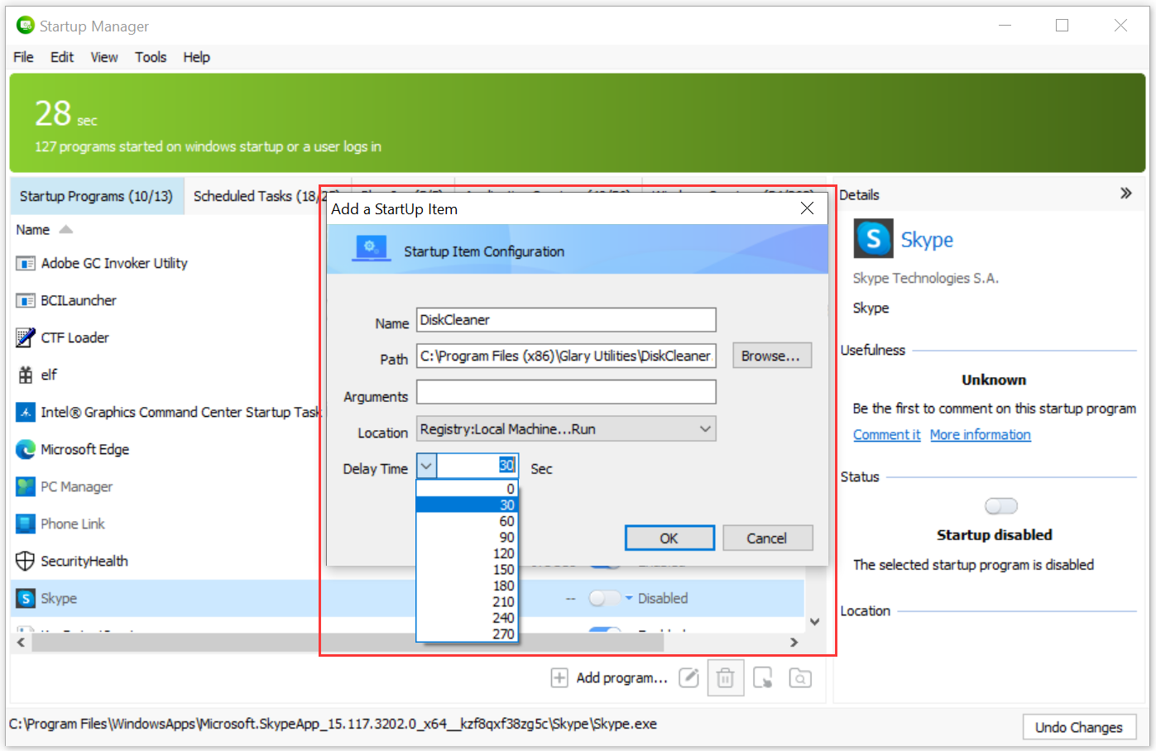1156x751 pixels.
Task: Toggle the Skype startup switch in the list
Action: click(603, 598)
